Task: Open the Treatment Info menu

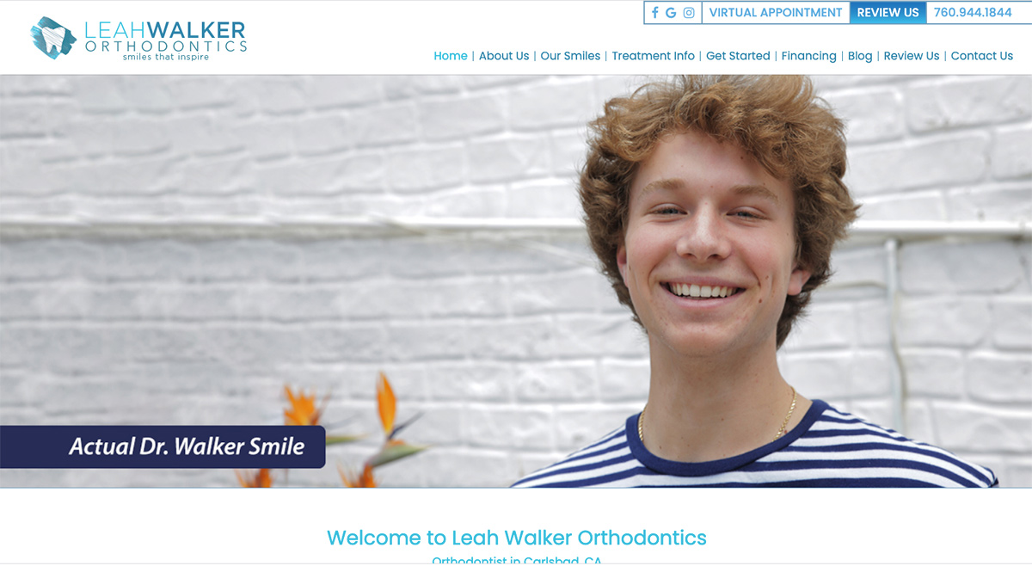Action: pos(654,56)
